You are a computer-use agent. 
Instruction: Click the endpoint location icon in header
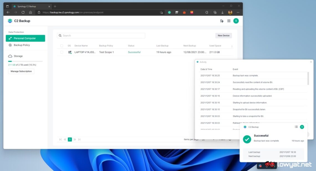(x=221, y=21)
